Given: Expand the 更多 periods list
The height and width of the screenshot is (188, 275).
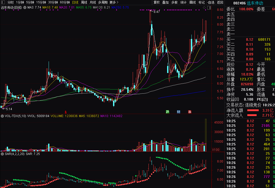Looking at the screenshot, I should [x=114, y=2].
